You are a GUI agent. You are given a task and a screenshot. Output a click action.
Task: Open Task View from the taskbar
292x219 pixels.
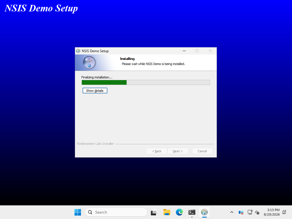(154, 212)
